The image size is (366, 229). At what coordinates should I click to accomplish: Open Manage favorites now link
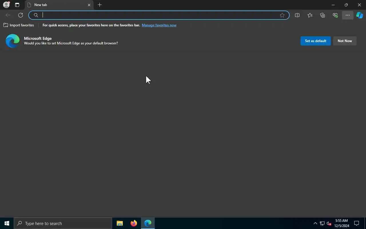click(x=159, y=25)
